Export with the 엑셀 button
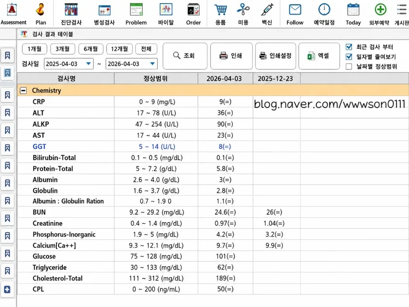 tap(319, 56)
